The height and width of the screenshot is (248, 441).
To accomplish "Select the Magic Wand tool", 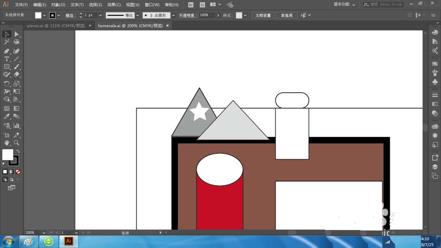I will [x=7, y=42].
